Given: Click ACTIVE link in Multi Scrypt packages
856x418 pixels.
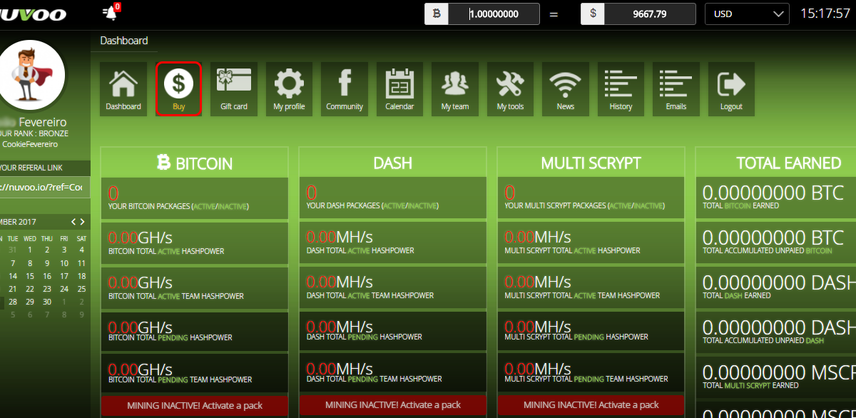Looking at the screenshot, I should [621, 206].
